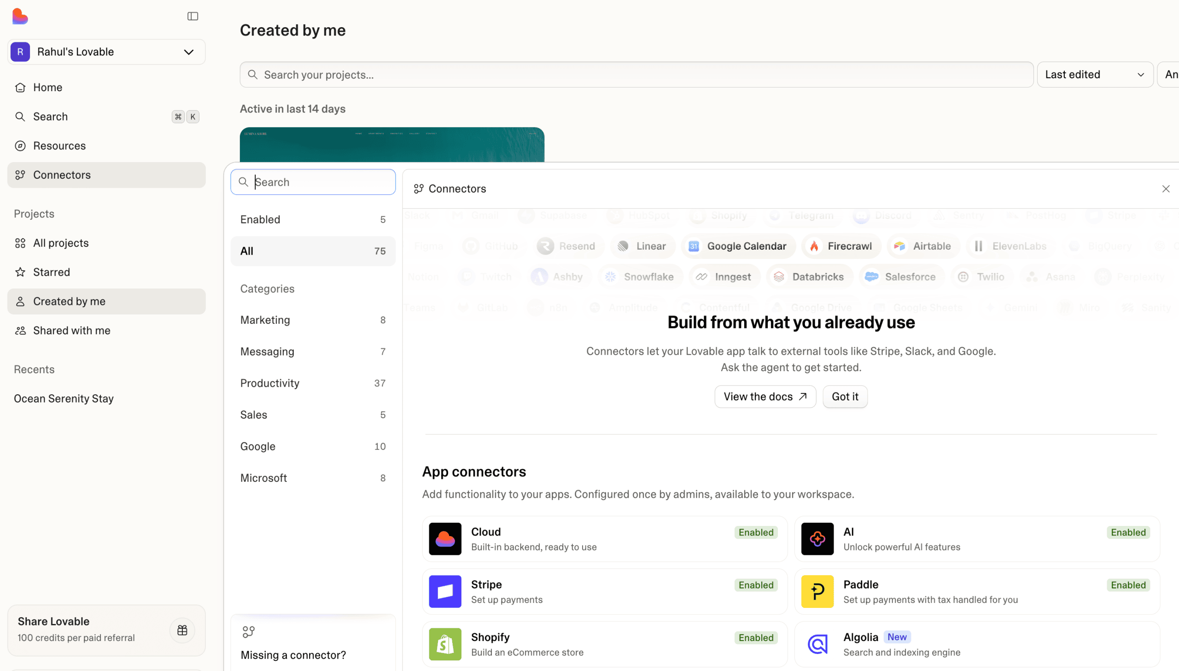Open Starred projects
Screen dimensions: 1179x671
pos(106,272)
